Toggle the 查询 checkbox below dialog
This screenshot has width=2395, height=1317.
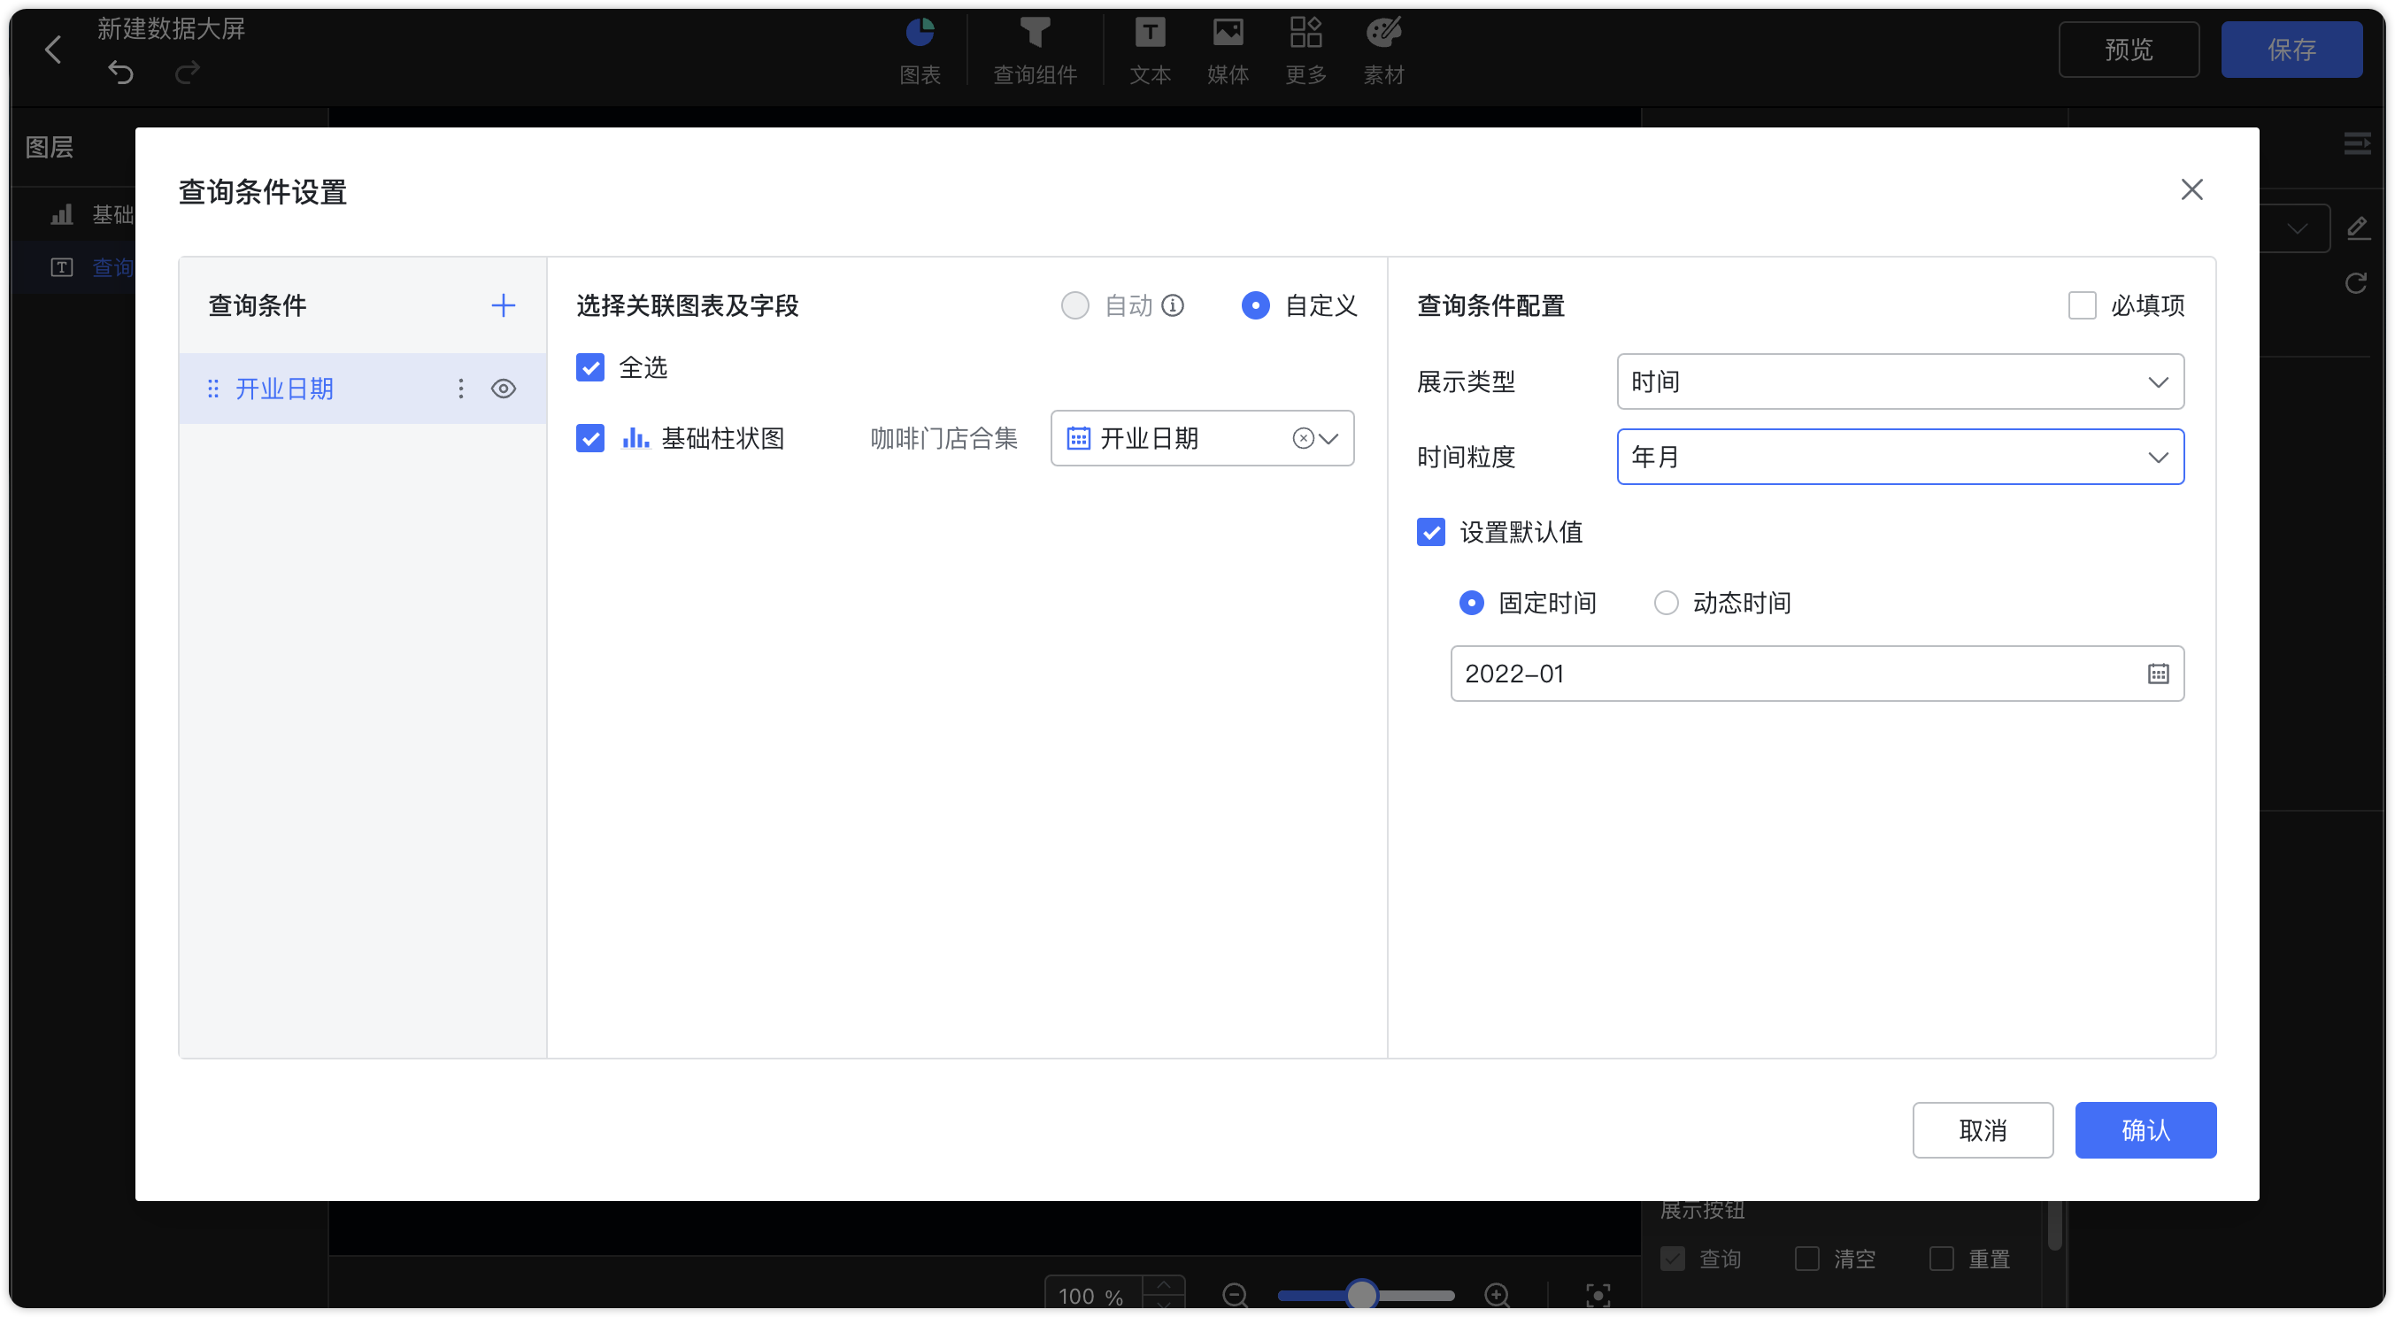point(1672,1259)
